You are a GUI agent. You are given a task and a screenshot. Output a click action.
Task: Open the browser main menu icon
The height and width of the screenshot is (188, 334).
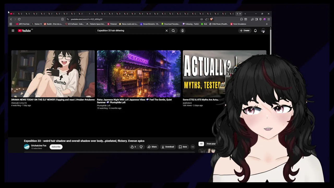point(269,19)
